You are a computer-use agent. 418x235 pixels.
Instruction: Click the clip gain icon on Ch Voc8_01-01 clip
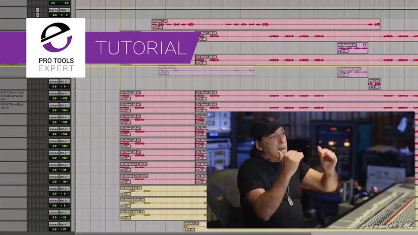point(122,158)
